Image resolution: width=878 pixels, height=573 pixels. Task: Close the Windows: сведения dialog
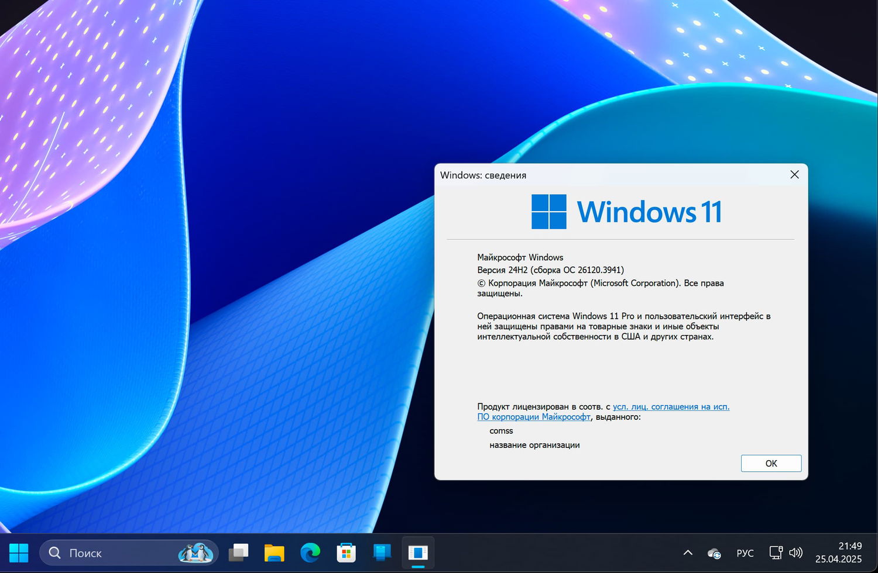[794, 174]
